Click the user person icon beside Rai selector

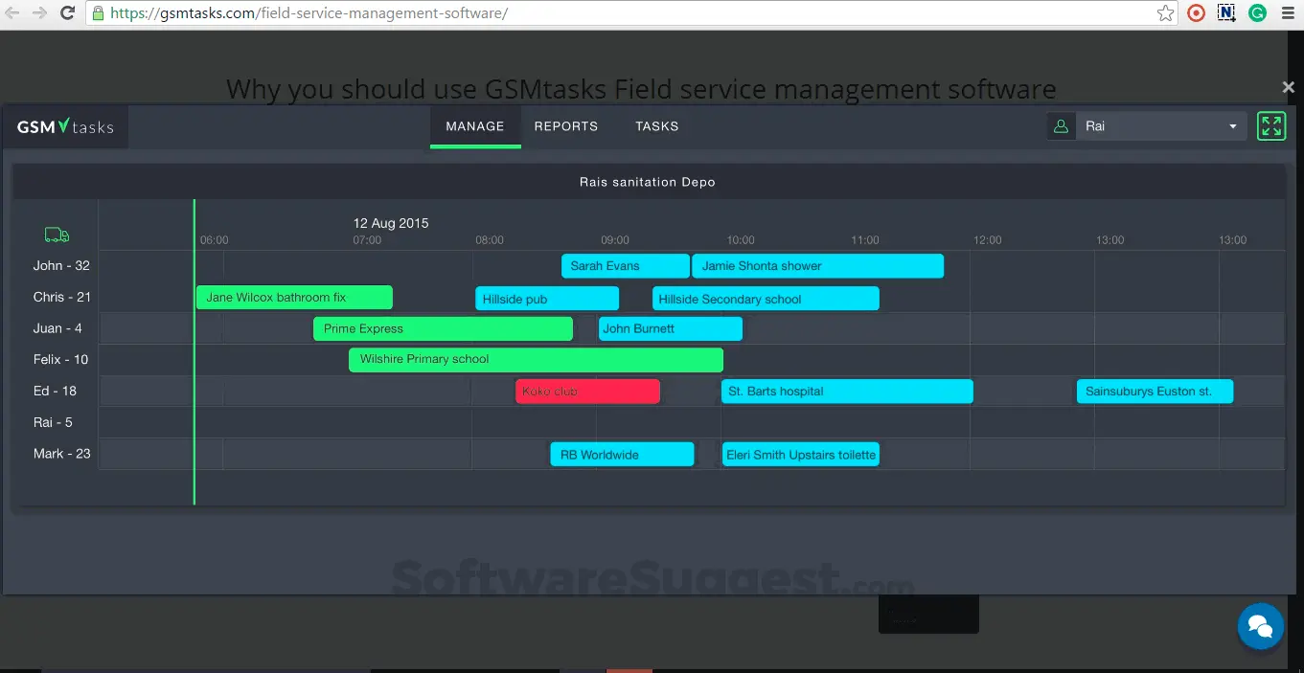1061,125
